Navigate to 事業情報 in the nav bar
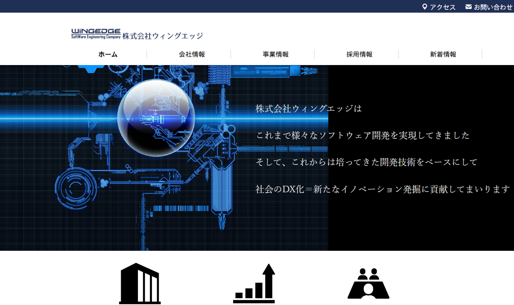 275,54
